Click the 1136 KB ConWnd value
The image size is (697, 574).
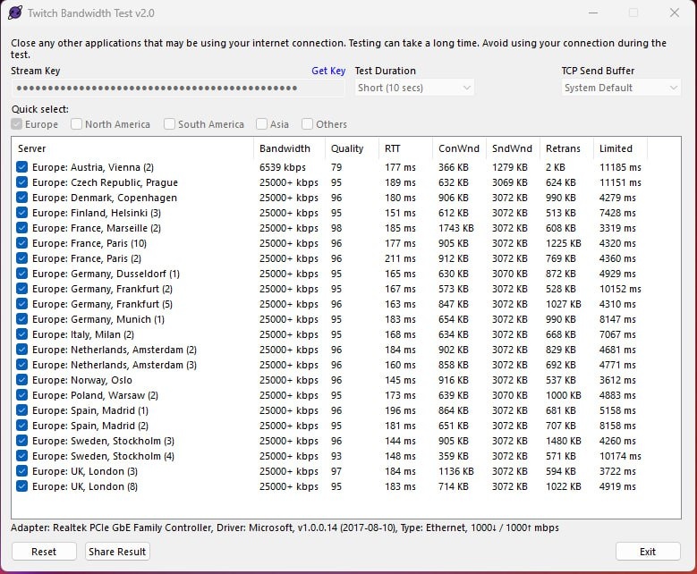tap(456, 471)
